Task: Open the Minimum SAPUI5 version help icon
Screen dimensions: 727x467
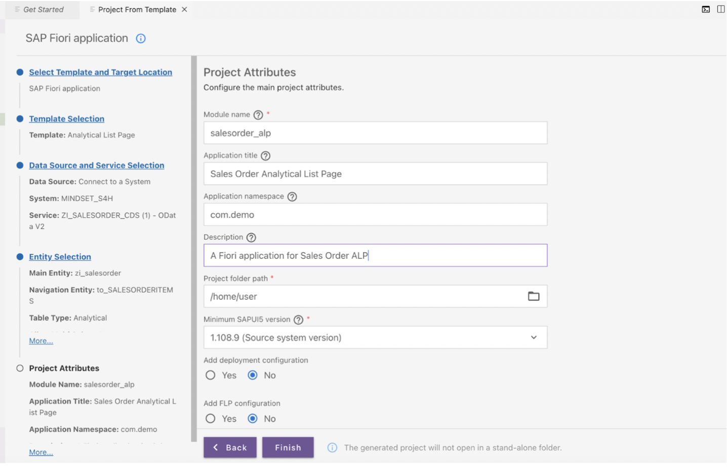Action: [298, 320]
